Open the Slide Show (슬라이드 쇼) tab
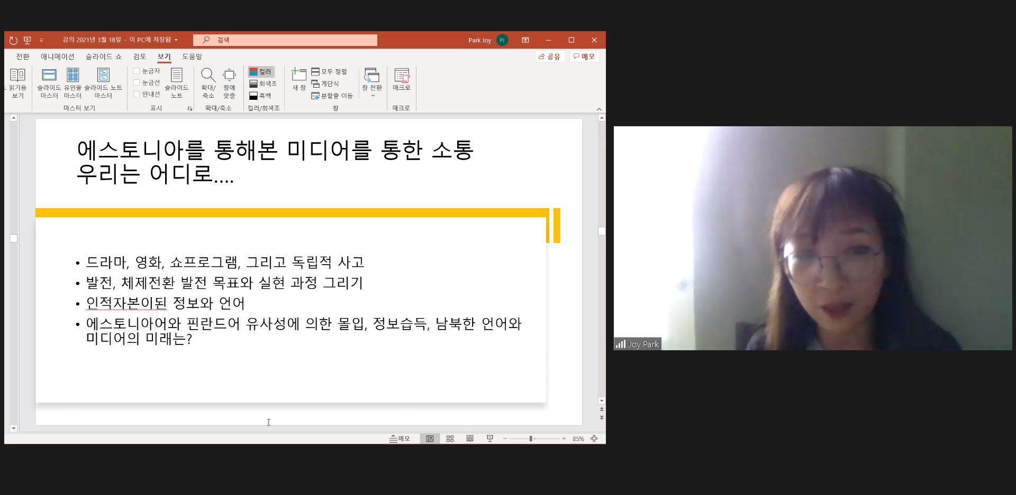 103,57
